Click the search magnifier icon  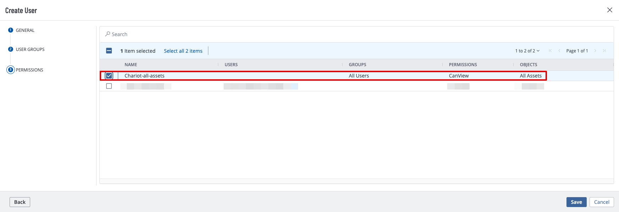108,34
